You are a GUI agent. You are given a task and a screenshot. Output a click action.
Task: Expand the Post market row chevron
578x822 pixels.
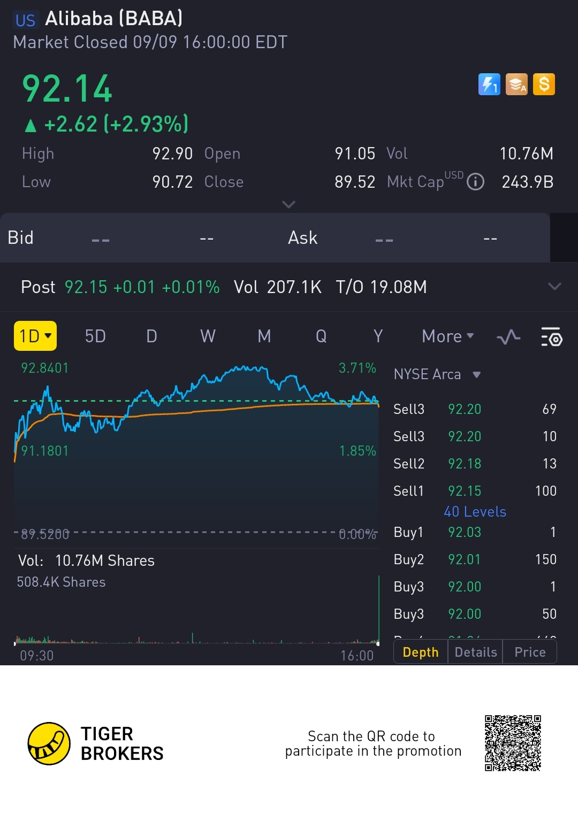click(554, 287)
